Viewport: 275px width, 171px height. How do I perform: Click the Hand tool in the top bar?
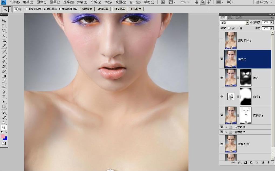click(197, 2)
